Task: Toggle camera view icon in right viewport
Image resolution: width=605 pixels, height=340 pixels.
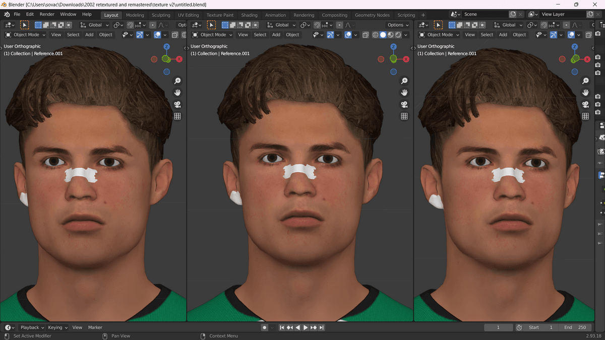Action: pos(585,105)
